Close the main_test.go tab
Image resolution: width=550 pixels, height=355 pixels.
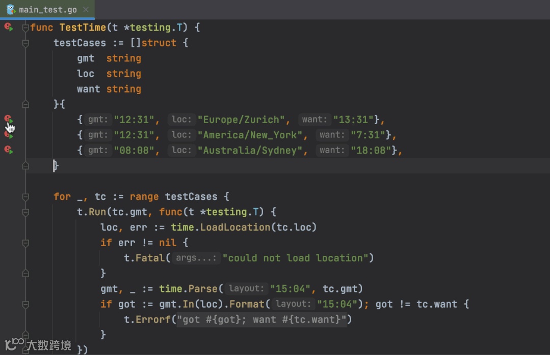(x=86, y=10)
